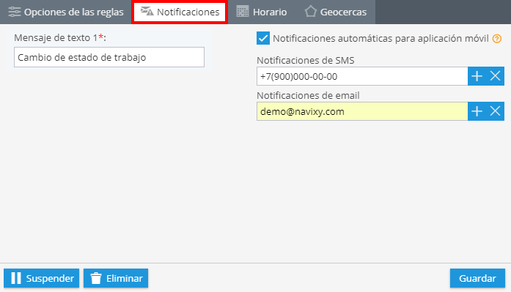Viewport: 511px width, 292px height.
Task: Click the SMS phone number input field
Action: tap(362, 76)
